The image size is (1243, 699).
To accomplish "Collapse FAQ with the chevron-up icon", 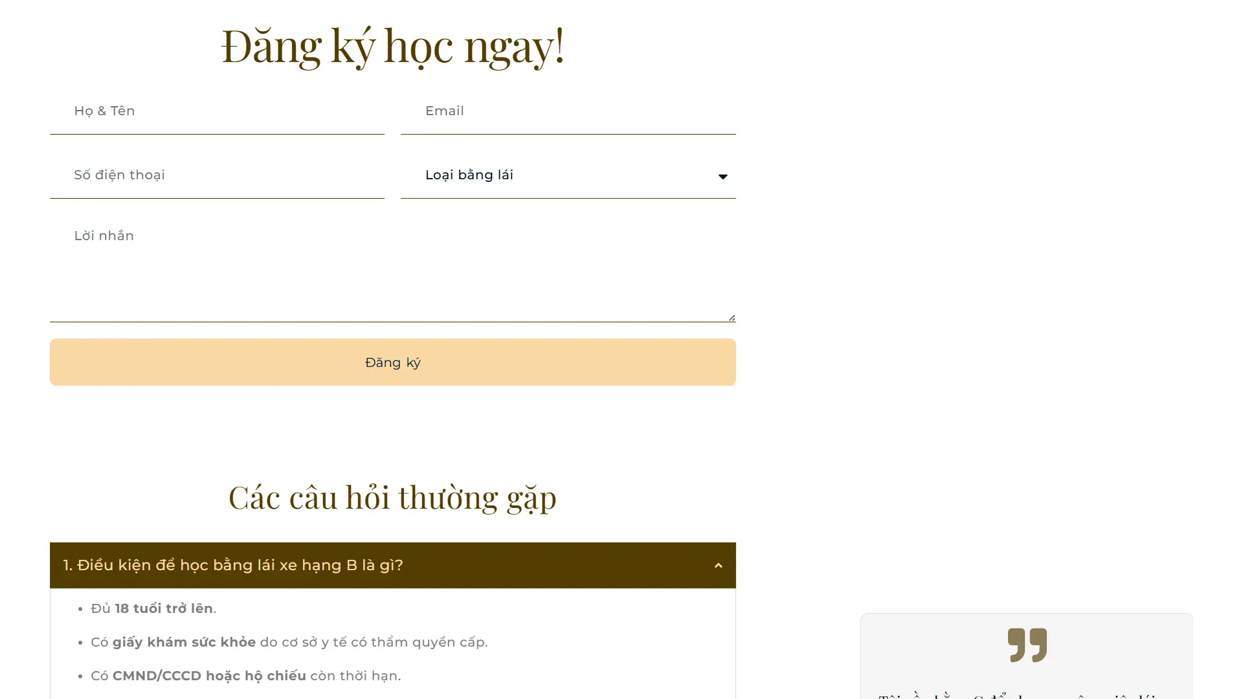I will [718, 566].
